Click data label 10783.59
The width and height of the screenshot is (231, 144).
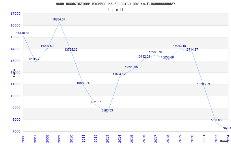point(204,84)
